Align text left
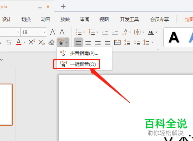The height and width of the screenshot is (141, 193). 78,42
